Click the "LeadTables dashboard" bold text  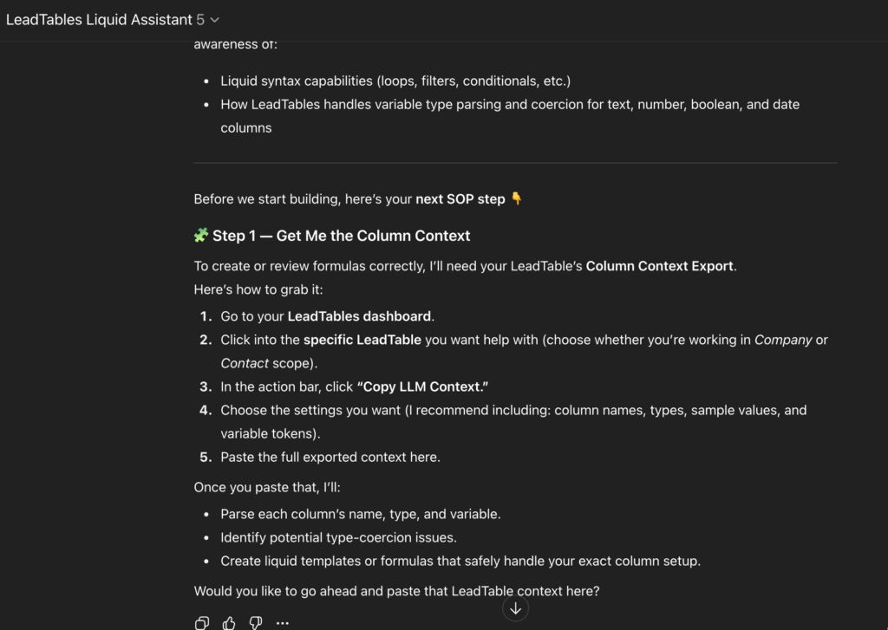[x=359, y=316]
